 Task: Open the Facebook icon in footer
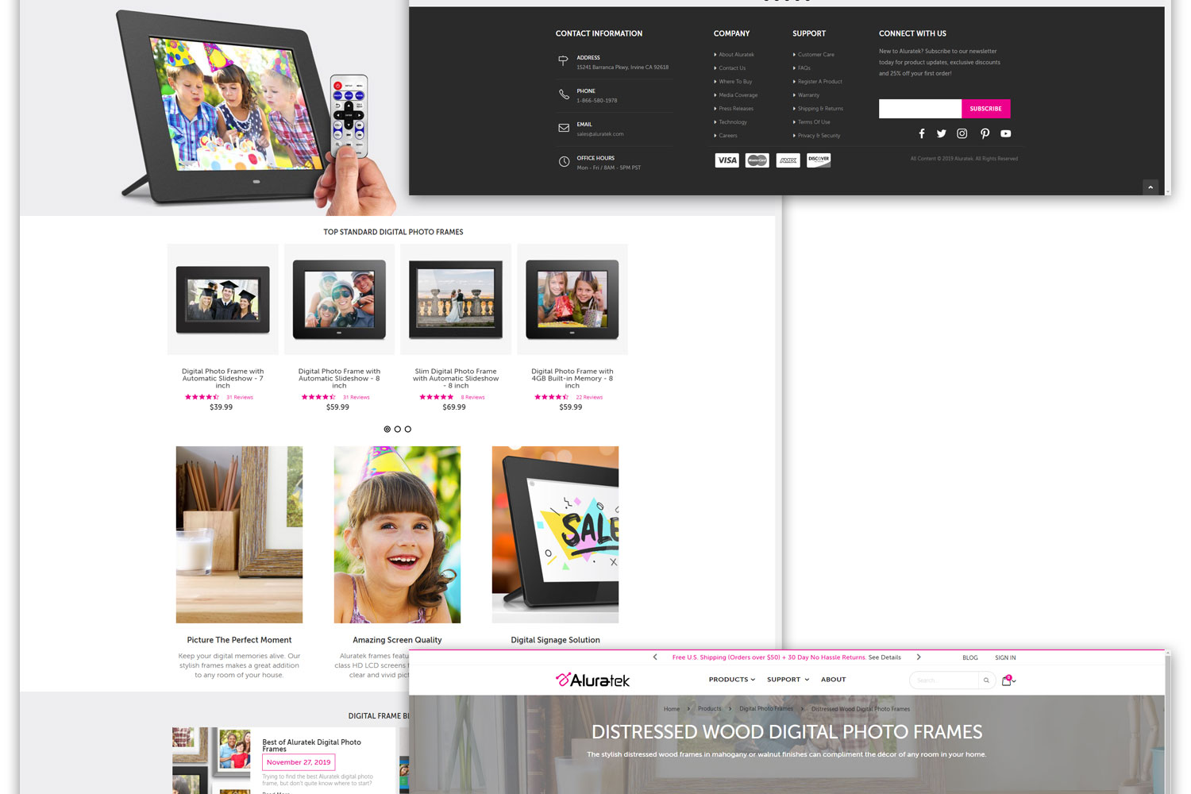point(922,133)
